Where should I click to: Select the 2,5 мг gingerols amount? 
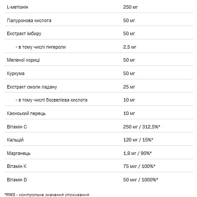pyautogui.click(x=130, y=47)
